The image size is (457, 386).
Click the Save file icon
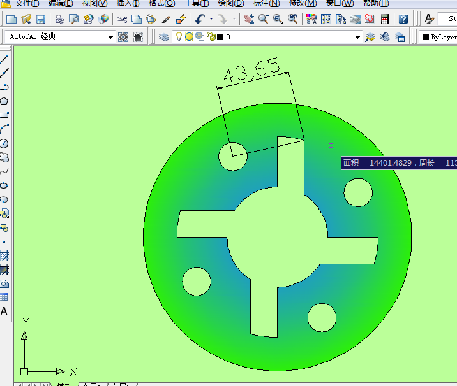[x=40, y=19]
